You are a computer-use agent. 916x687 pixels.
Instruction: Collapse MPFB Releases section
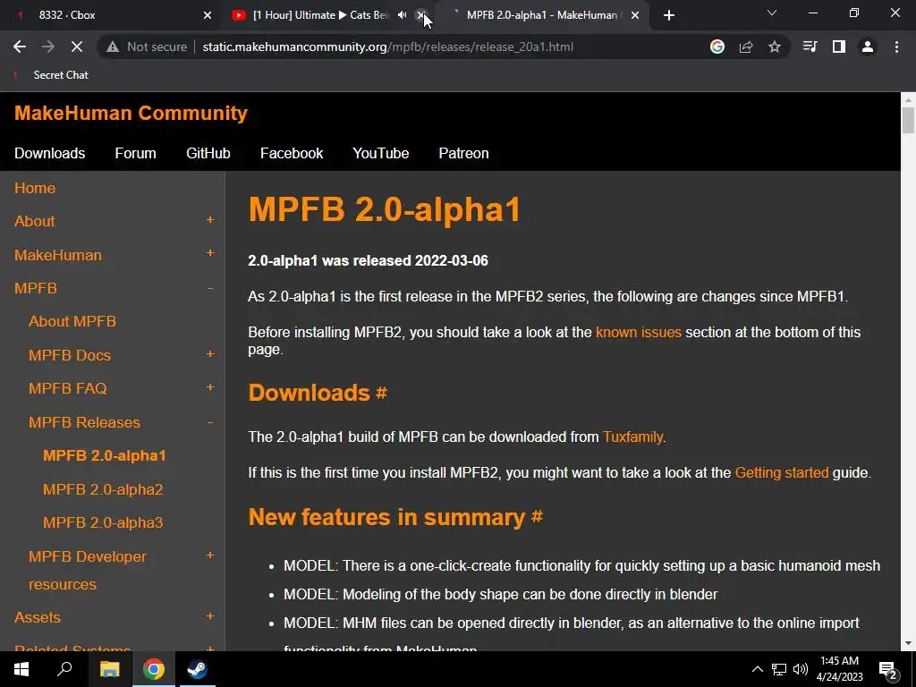pyautogui.click(x=209, y=422)
